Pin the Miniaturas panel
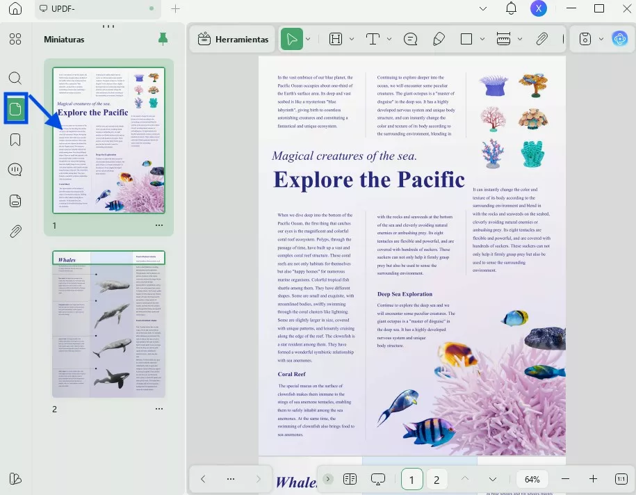This screenshot has height=495, width=636. click(163, 39)
